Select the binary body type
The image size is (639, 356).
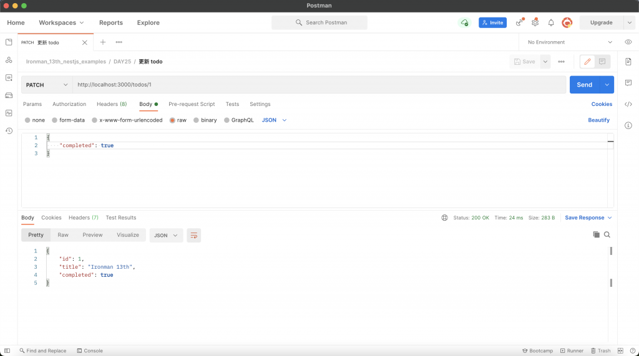pos(196,120)
